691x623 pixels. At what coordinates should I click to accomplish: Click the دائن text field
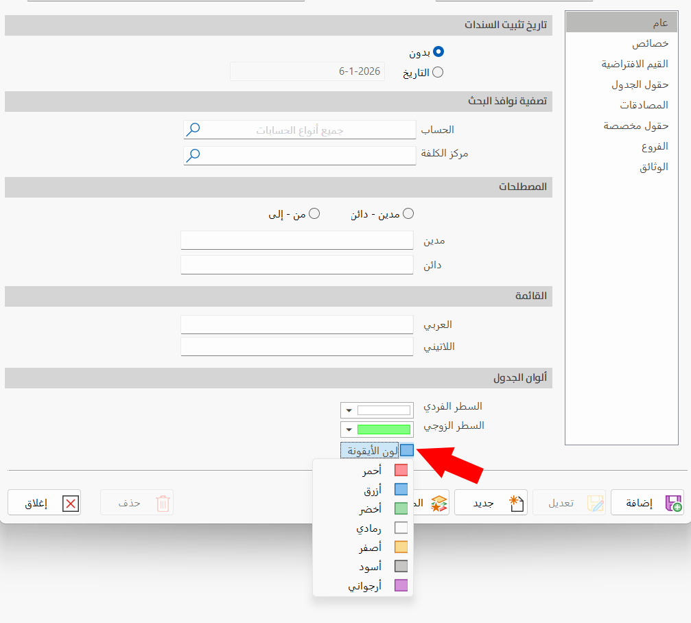click(x=297, y=265)
